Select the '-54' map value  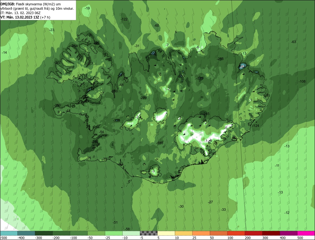coord(101,132)
